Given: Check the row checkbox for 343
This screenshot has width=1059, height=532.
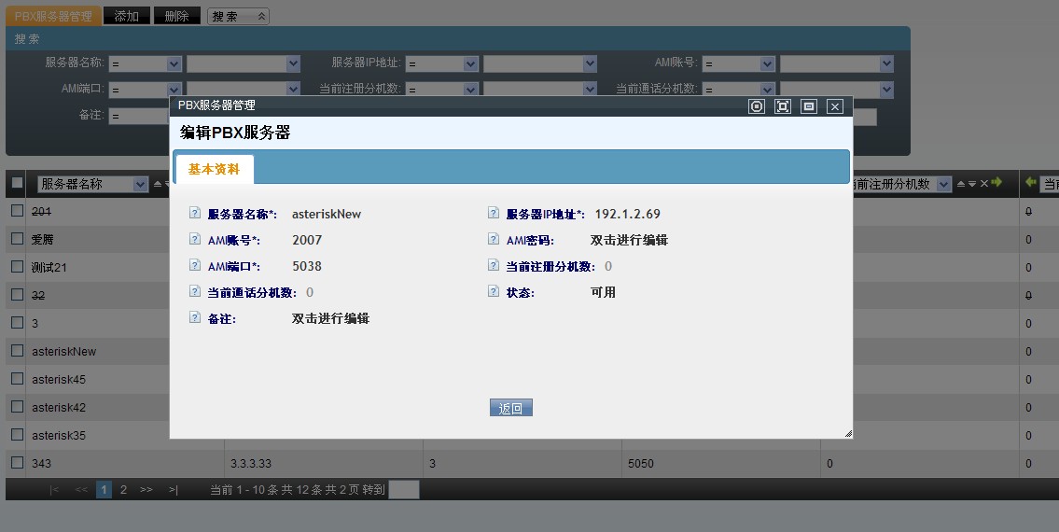Looking at the screenshot, I should tap(17, 462).
